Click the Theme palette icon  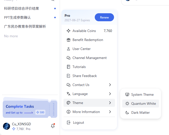68,103
